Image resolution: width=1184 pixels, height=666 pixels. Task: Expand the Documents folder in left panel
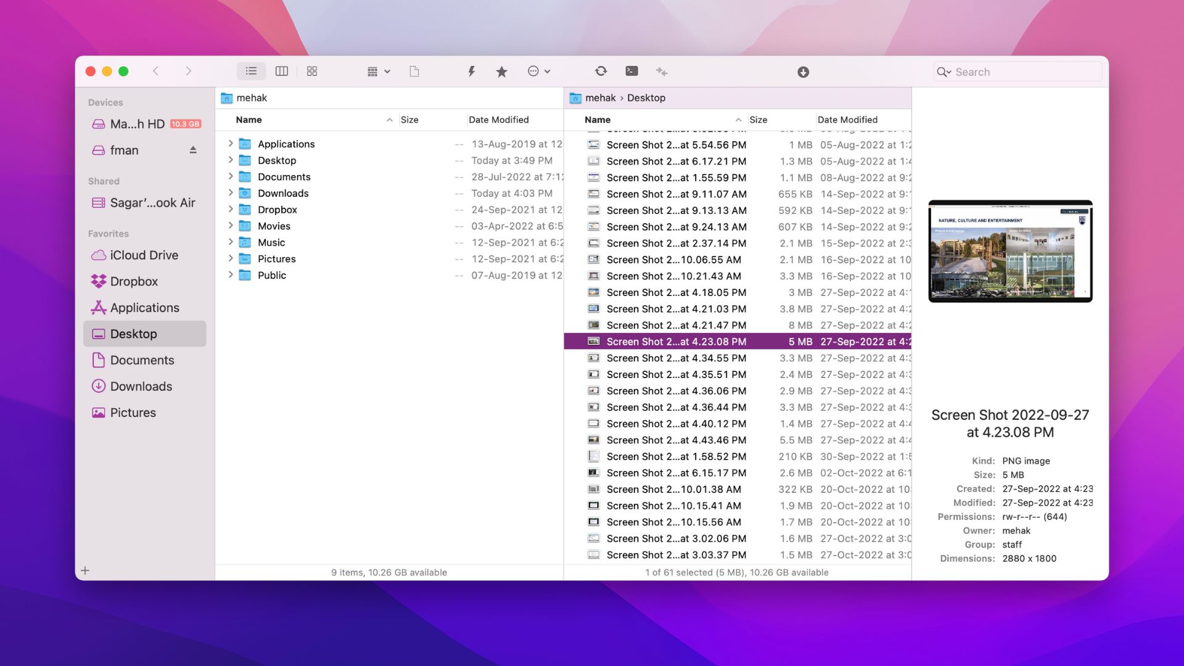229,176
